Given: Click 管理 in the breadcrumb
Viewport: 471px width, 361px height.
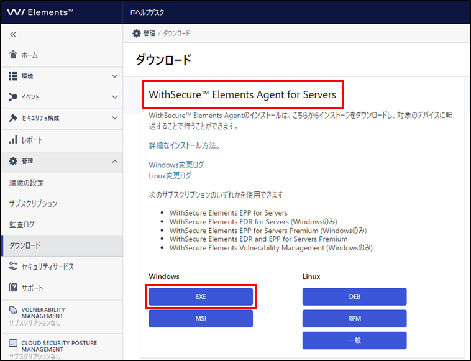Looking at the screenshot, I should click(x=149, y=34).
